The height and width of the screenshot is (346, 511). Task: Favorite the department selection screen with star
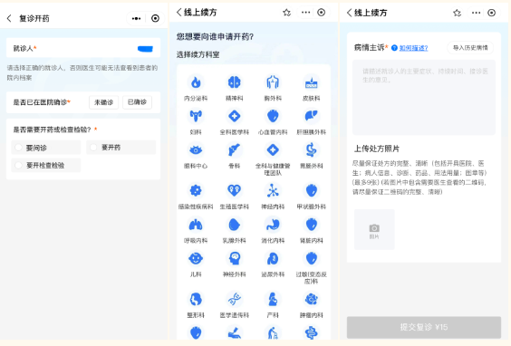[x=287, y=13]
